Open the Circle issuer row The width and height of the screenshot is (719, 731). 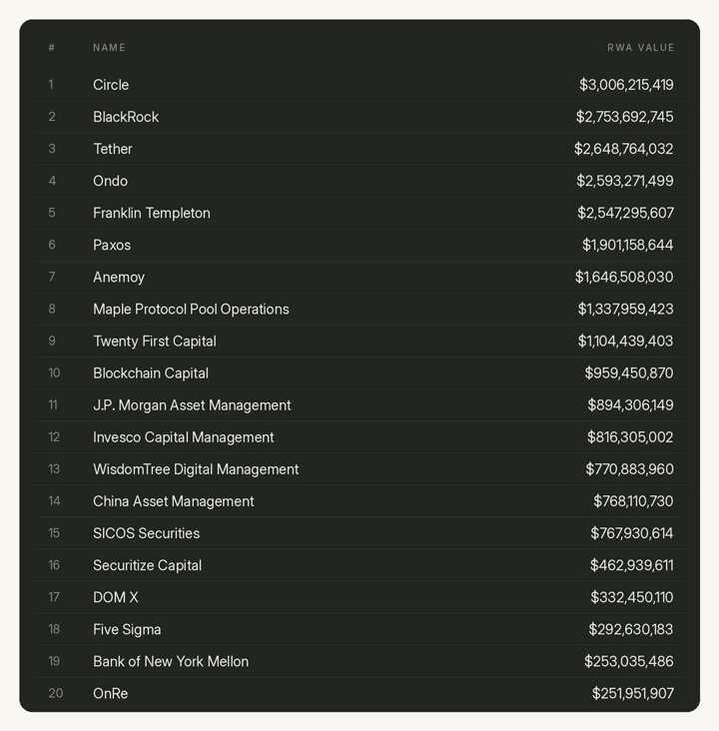359,85
